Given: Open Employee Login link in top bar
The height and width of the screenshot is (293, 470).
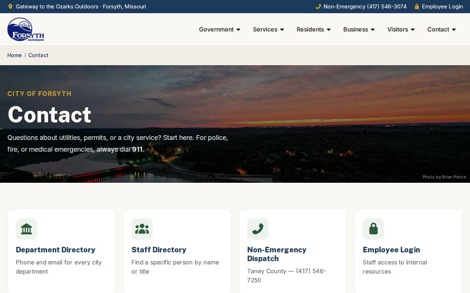Looking at the screenshot, I should pyautogui.click(x=439, y=7).
